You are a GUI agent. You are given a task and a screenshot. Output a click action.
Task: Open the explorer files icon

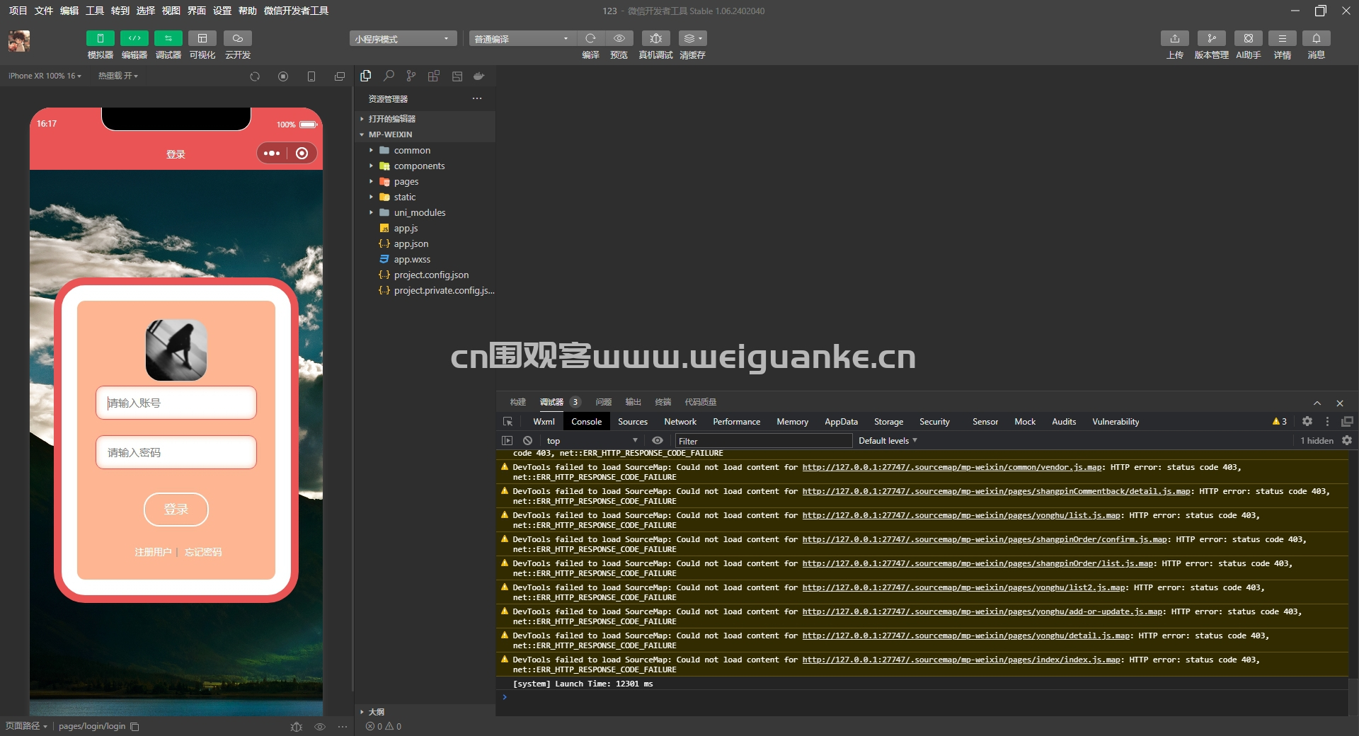tap(366, 76)
